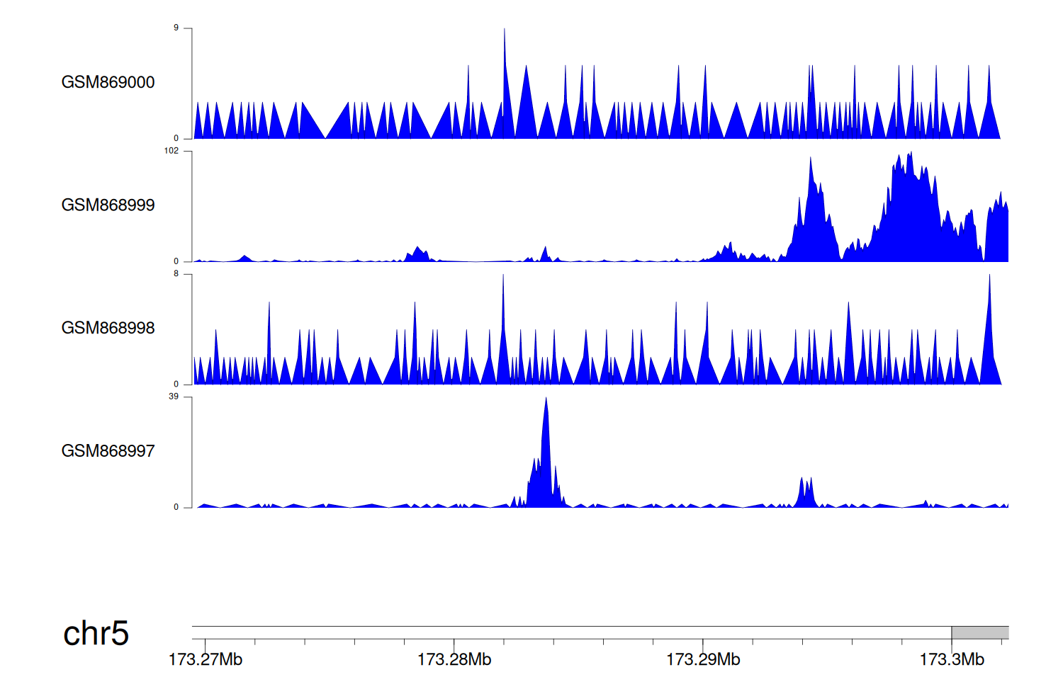Click the GSM868998 track name
1063x694 pixels.
pos(108,328)
